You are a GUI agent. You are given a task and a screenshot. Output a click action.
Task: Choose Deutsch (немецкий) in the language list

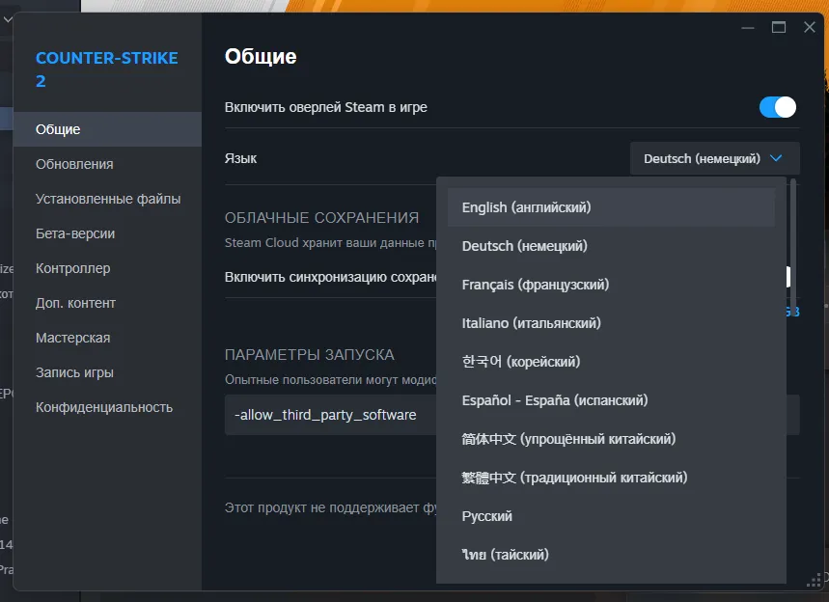(x=611, y=246)
